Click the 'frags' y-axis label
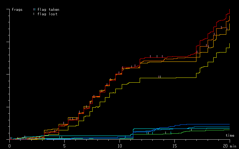Viewport: 239px width, 149px height. coord(17,9)
